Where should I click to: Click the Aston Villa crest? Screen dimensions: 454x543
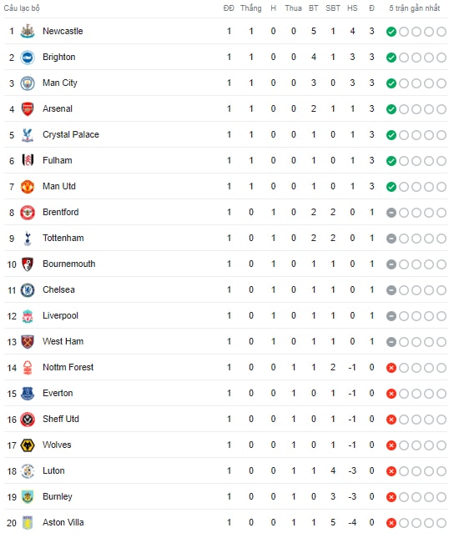(28, 523)
